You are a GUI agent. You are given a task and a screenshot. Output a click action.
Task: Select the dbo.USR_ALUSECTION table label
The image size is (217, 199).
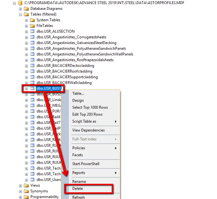(56, 31)
